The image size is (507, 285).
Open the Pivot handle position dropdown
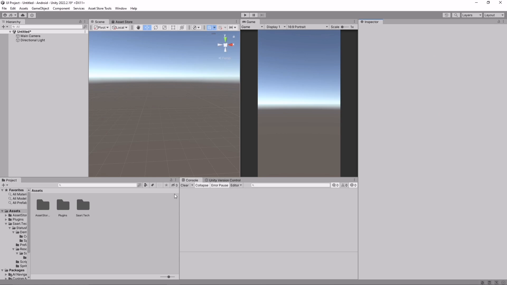(x=101, y=27)
